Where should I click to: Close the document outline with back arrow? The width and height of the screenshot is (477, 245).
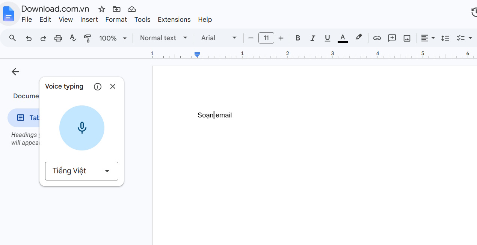tap(15, 72)
